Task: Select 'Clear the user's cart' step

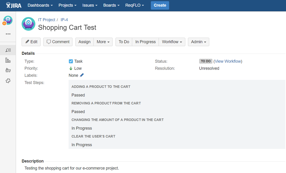Action: 93,136
